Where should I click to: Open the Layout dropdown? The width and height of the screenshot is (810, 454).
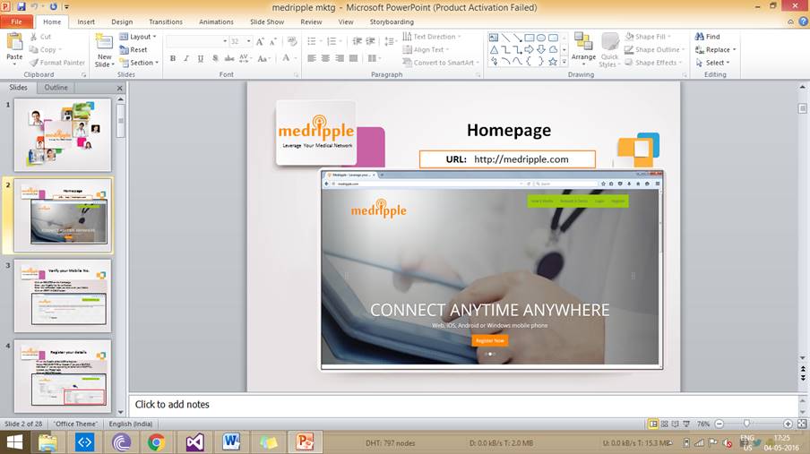[x=140, y=37]
